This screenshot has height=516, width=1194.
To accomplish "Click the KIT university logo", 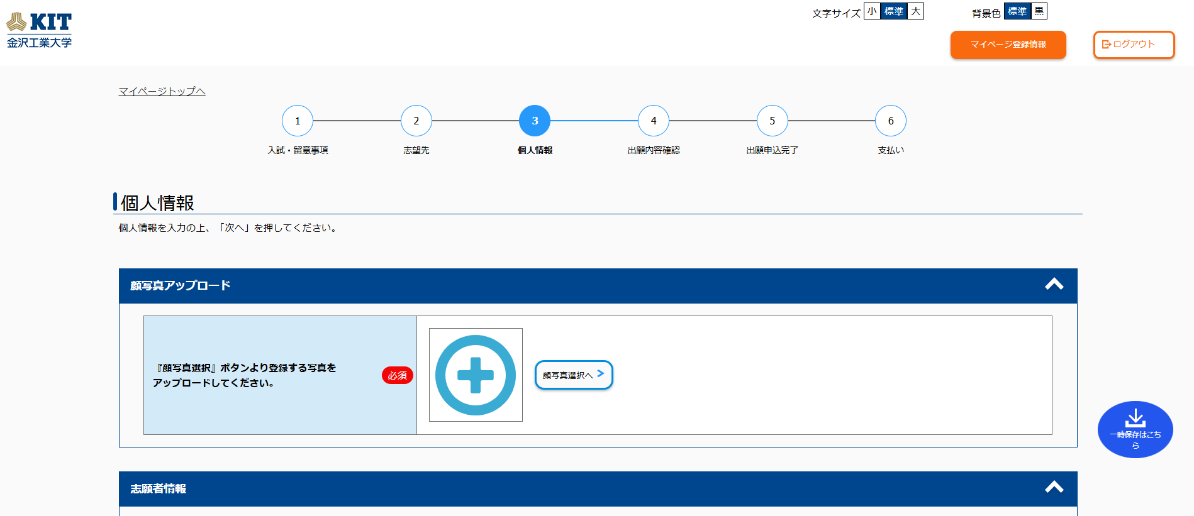I will (39, 30).
